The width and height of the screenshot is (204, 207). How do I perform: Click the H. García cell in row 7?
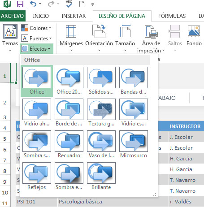tap(186, 159)
